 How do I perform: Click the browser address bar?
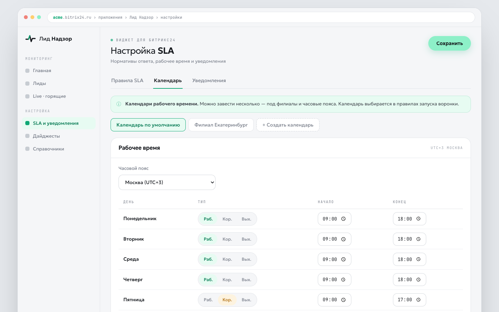tap(261, 17)
